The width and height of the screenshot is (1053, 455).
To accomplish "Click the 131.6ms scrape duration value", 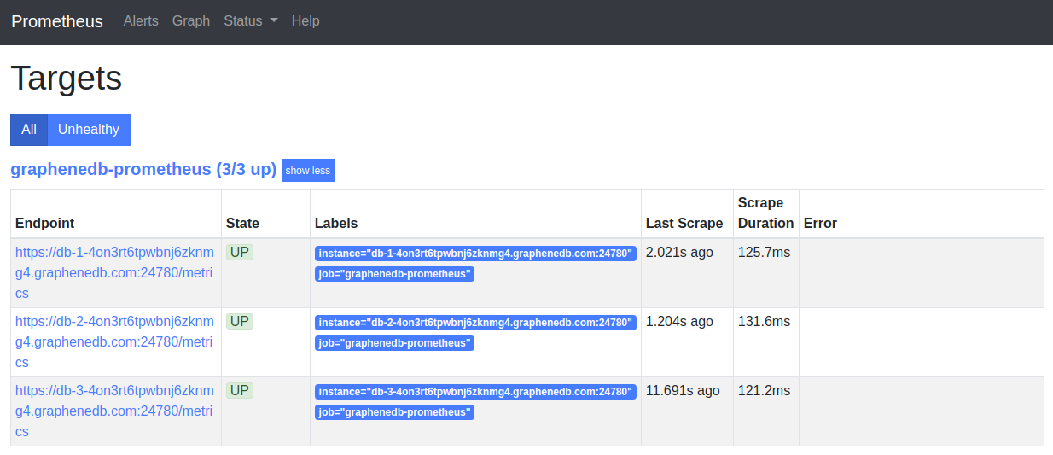I will [764, 321].
